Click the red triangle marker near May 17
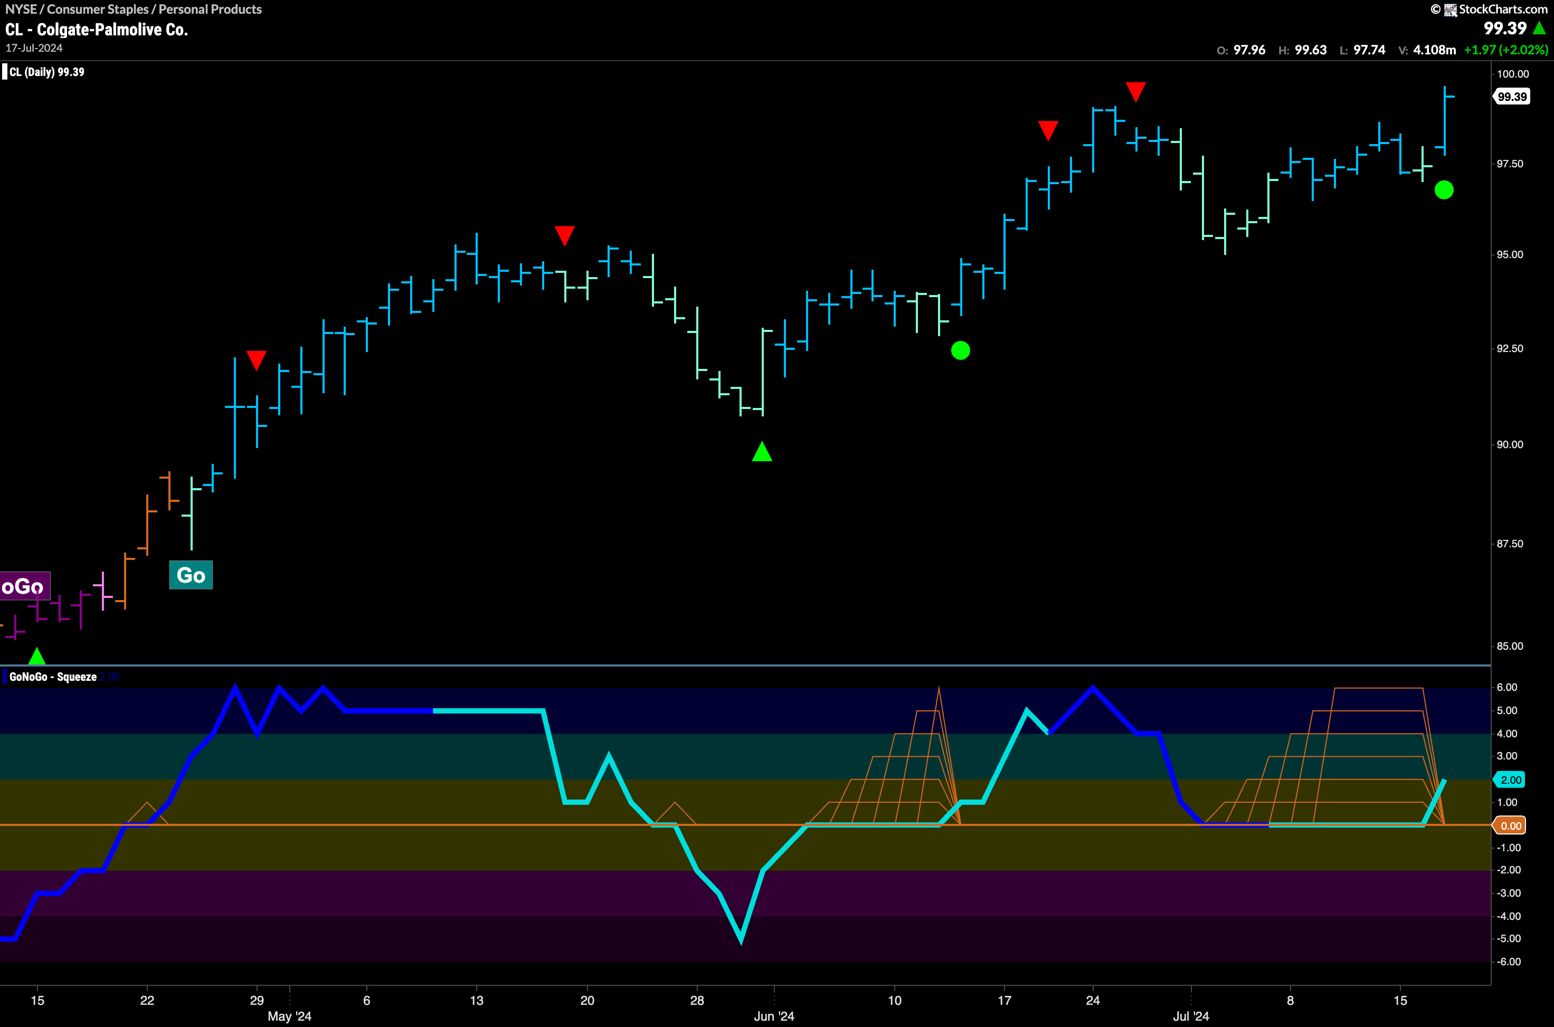 (x=564, y=235)
